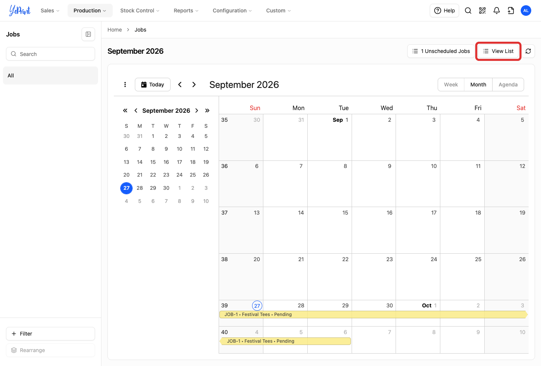
Task: Click the Rearrange button
Action: [x=50, y=350]
